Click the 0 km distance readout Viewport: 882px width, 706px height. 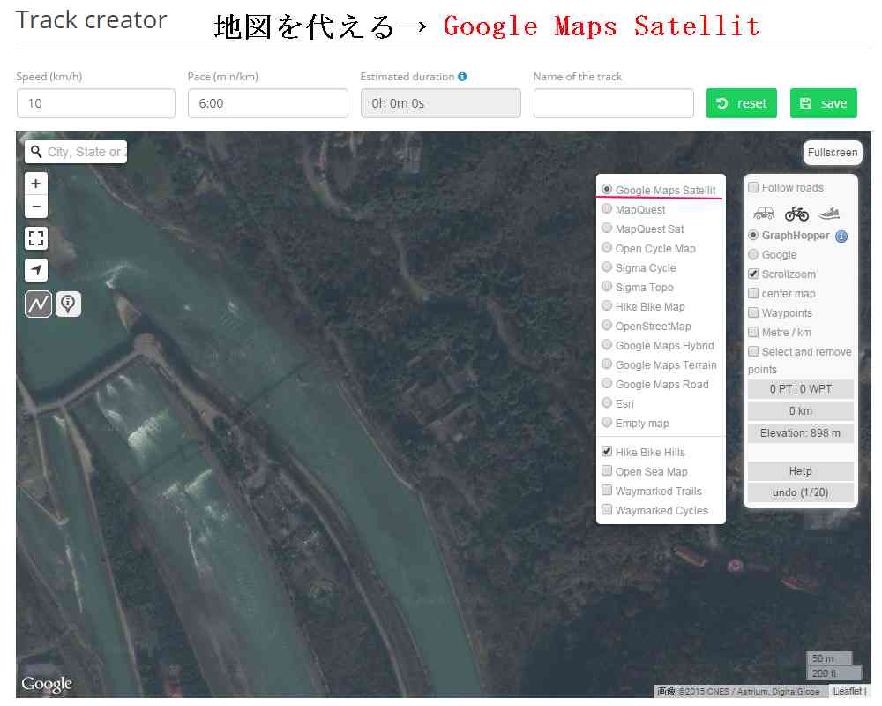point(801,411)
